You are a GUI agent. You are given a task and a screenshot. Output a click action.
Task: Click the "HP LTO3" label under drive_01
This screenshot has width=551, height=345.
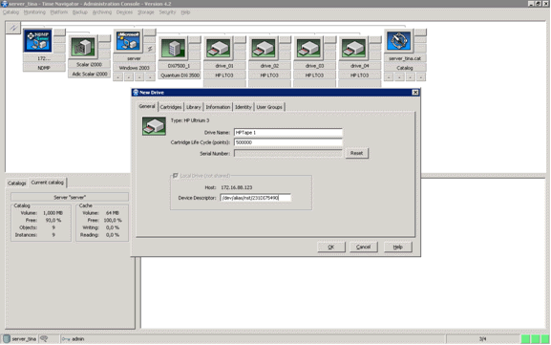click(224, 75)
